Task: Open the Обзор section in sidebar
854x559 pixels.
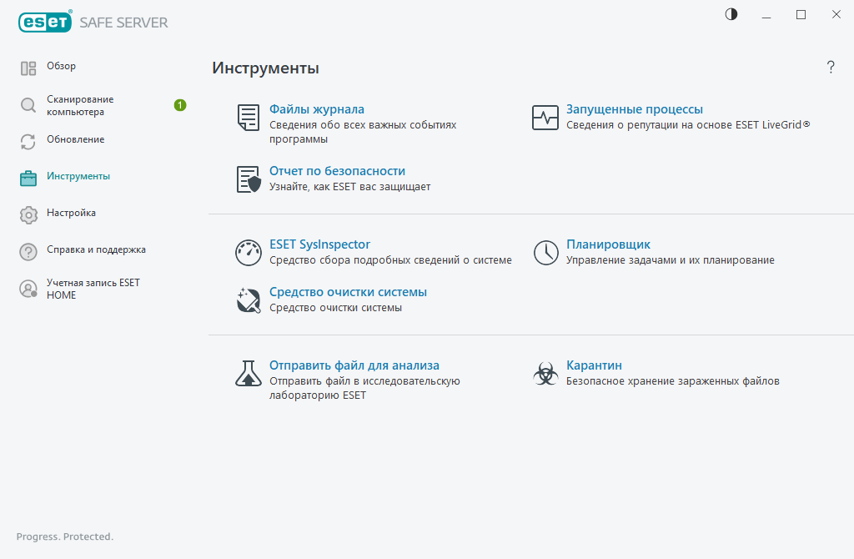Action: 61,67
